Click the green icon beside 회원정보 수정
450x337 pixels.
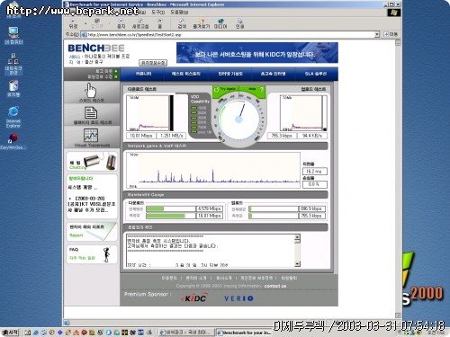(116, 77)
